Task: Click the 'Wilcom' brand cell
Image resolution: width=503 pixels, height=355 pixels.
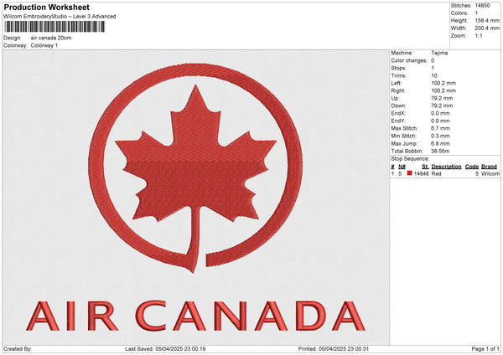Action: tap(490, 173)
